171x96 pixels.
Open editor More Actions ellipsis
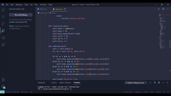(168, 9)
